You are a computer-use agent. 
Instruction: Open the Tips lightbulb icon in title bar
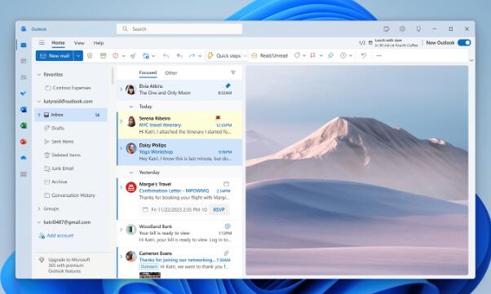coord(418,29)
